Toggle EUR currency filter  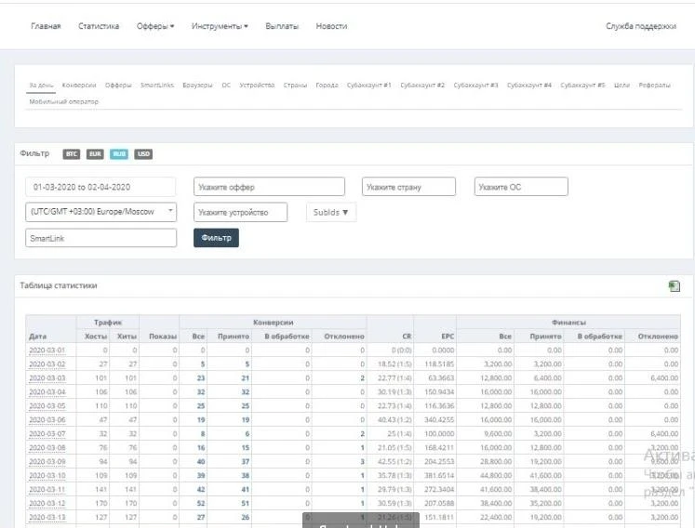[x=95, y=153]
